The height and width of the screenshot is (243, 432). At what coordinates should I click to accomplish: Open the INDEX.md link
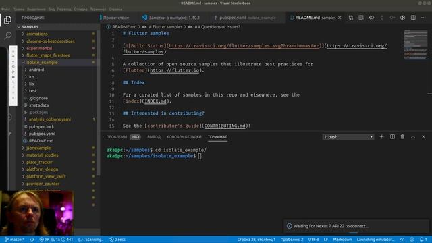click(156, 101)
